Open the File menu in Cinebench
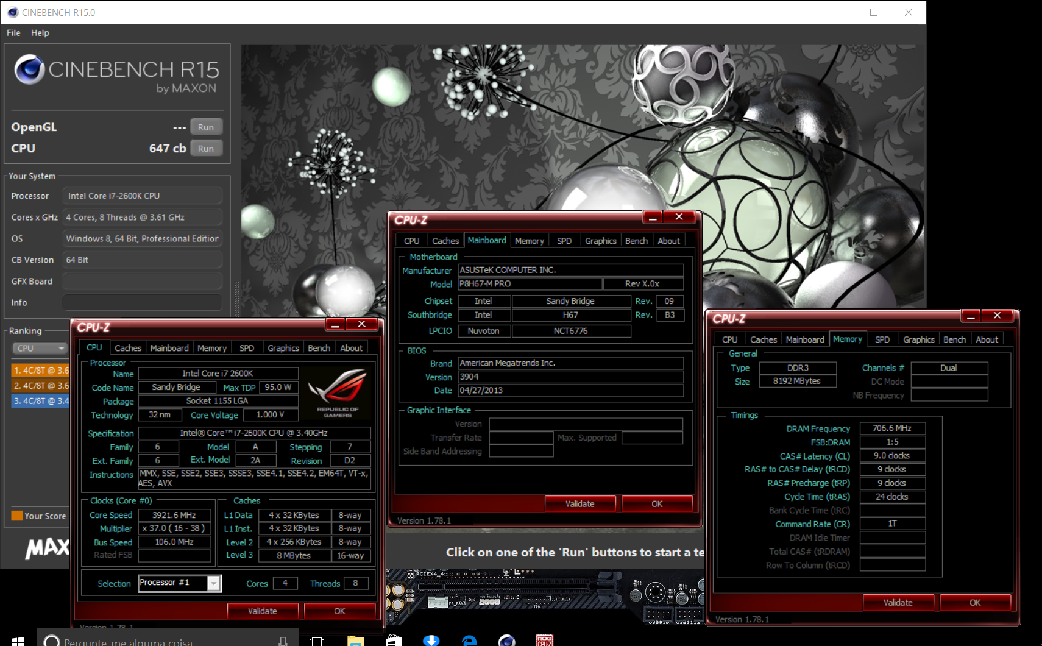 click(13, 33)
